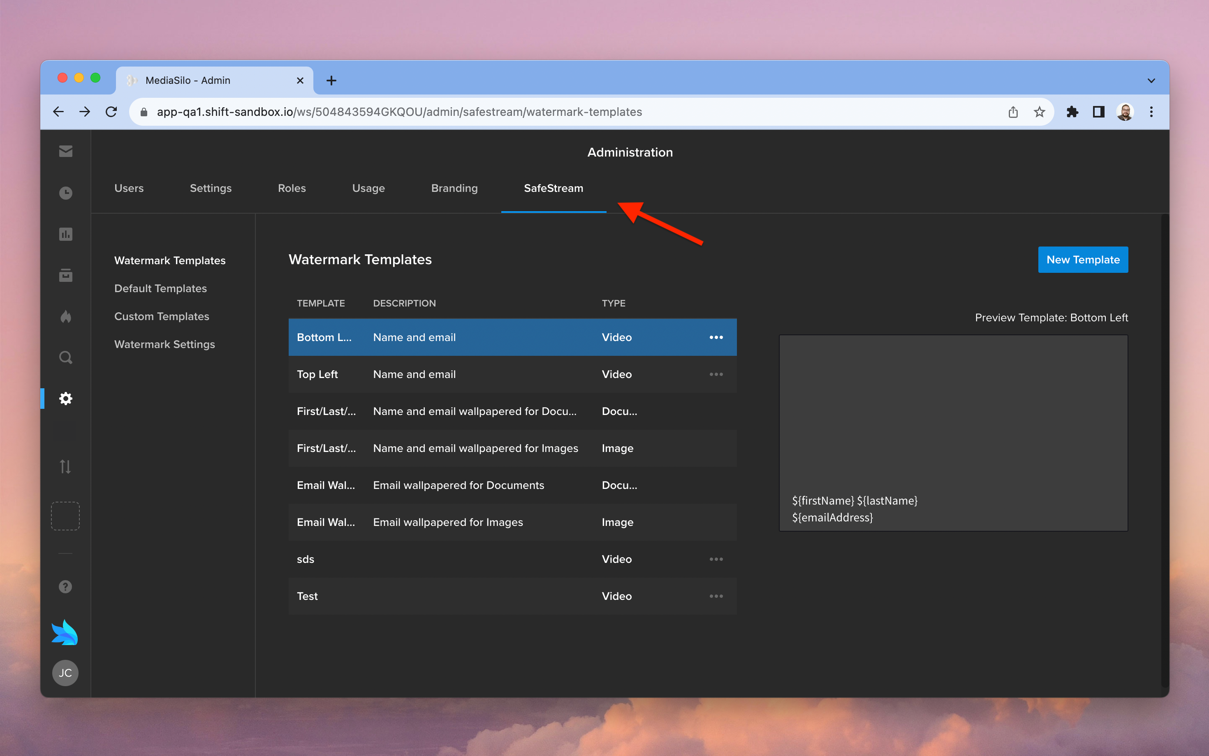Switch to the Usage tab
Viewport: 1209px width, 756px height.
(x=368, y=189)
